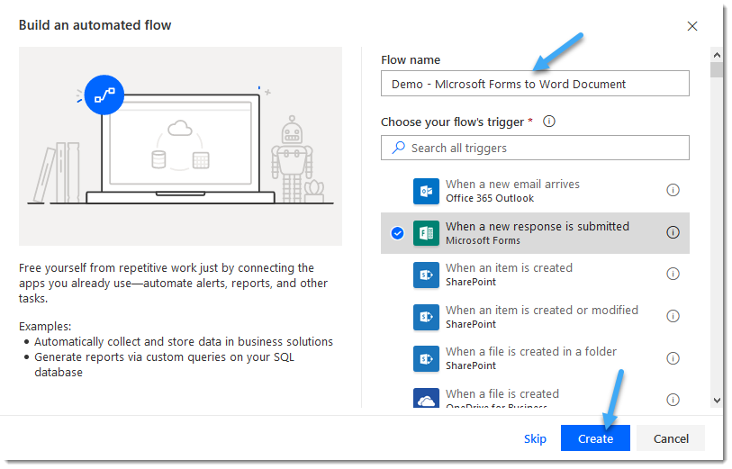Select 'When a new email arrives' trigger

535,191
